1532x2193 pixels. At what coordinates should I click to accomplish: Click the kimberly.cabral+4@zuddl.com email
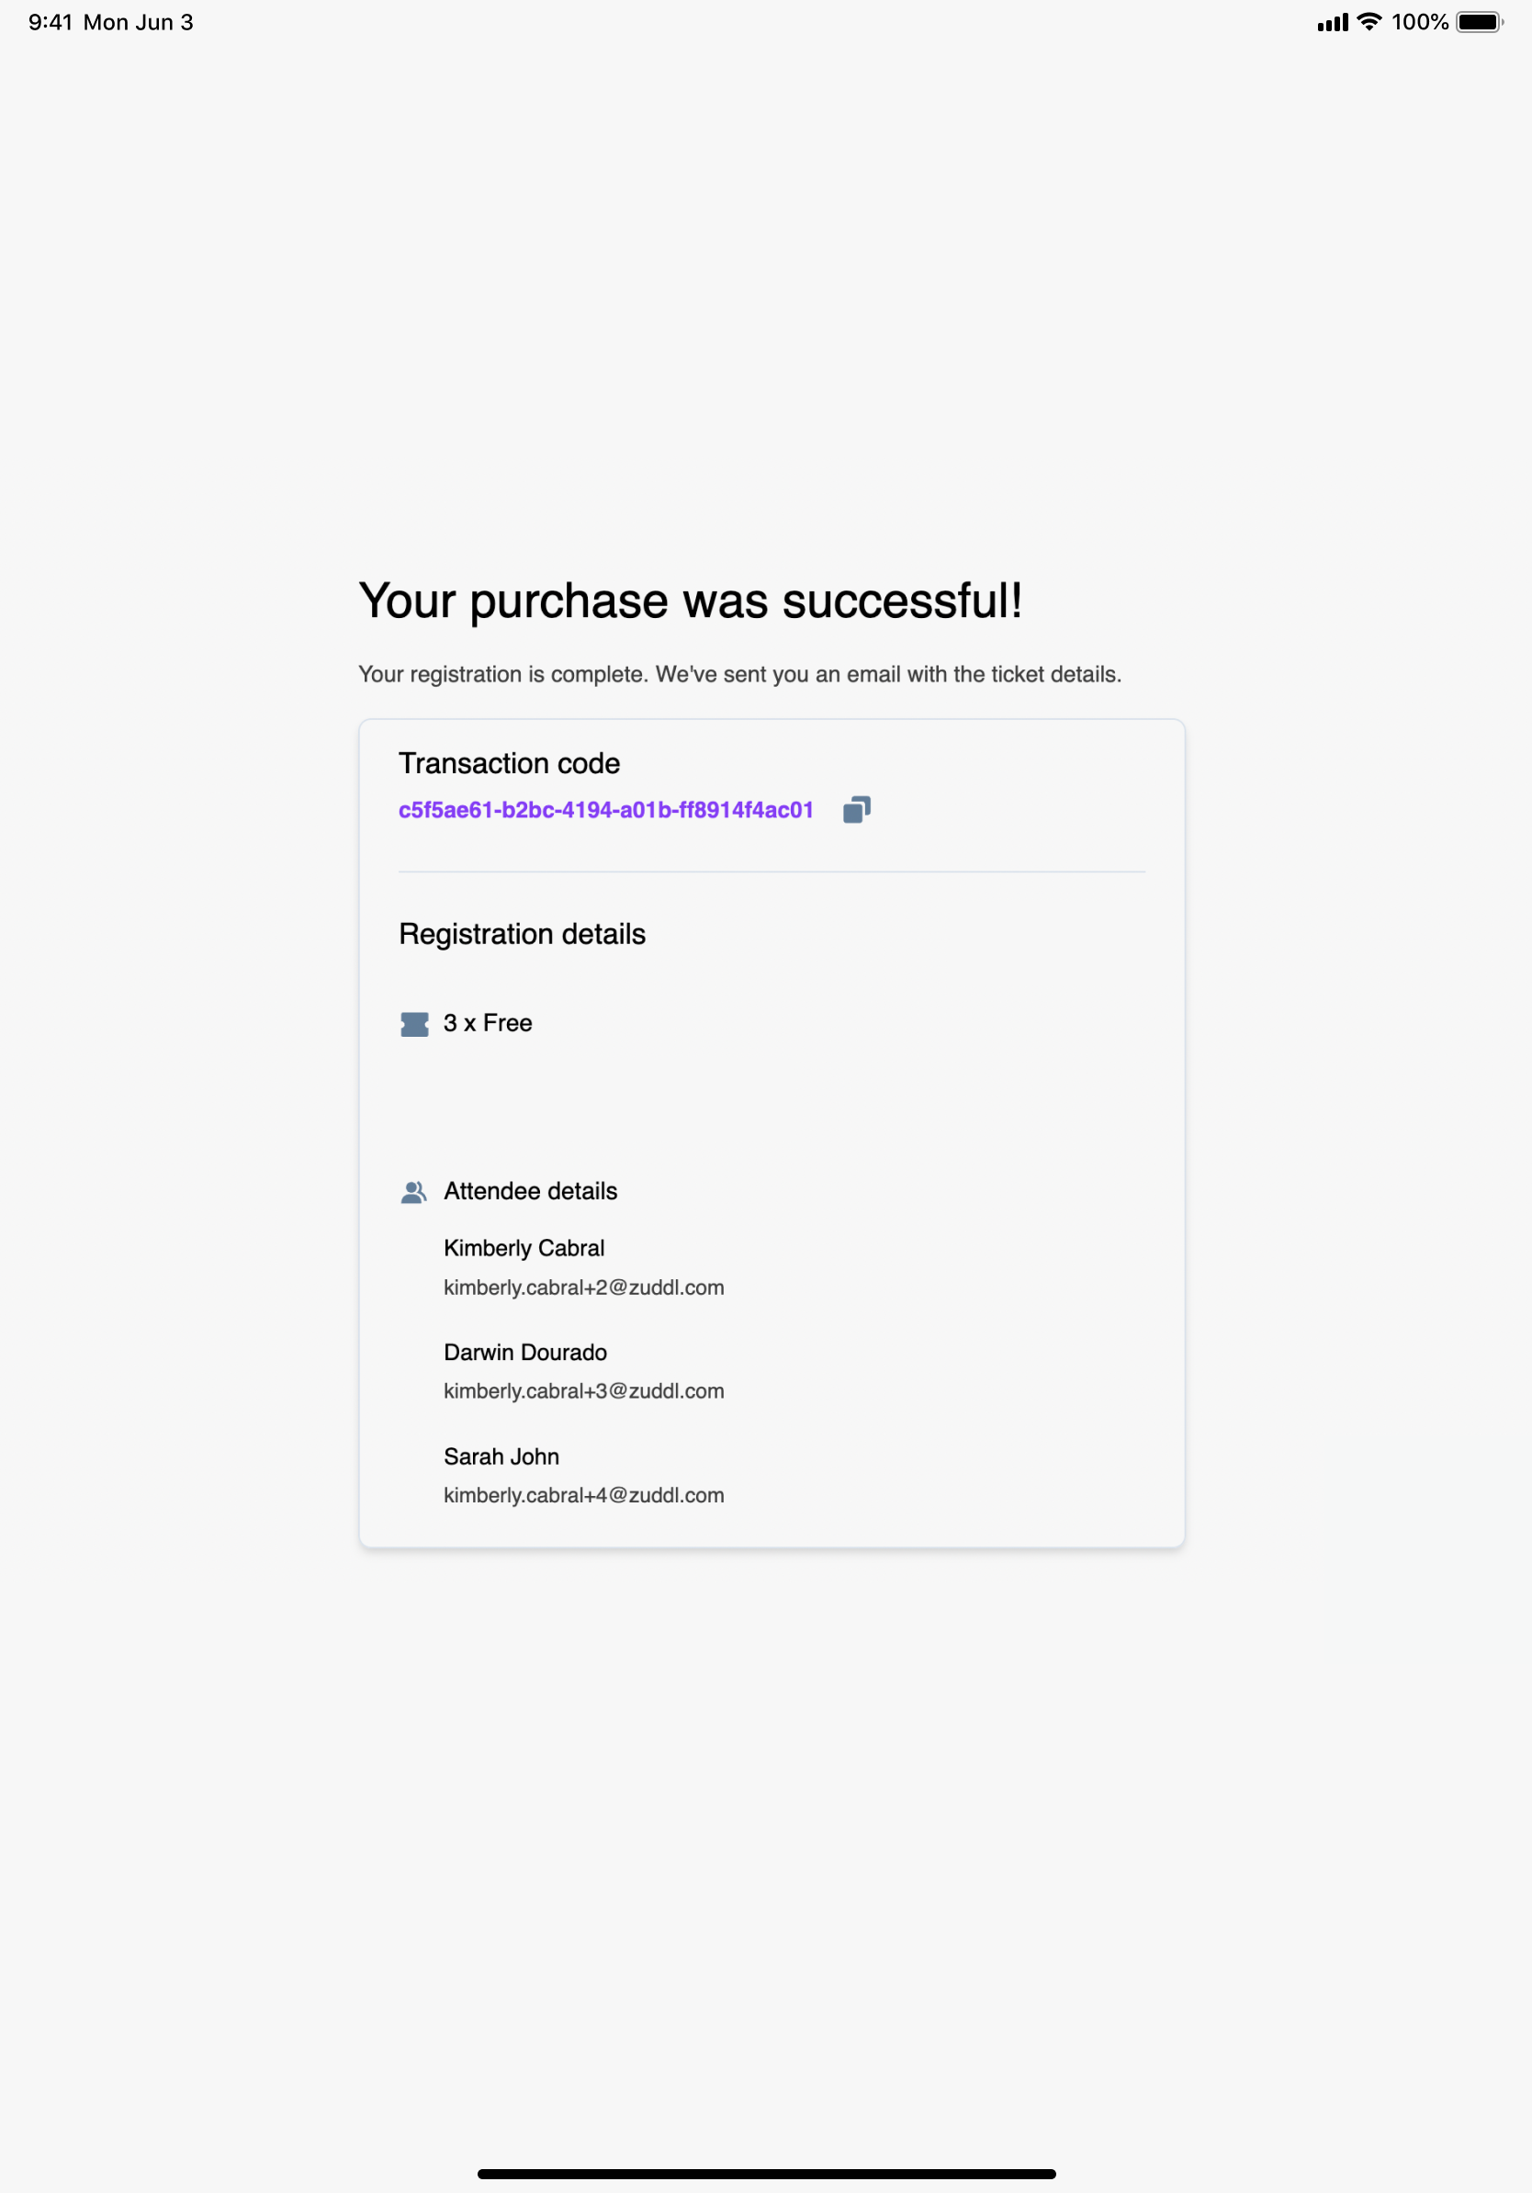pos(583,1495)
